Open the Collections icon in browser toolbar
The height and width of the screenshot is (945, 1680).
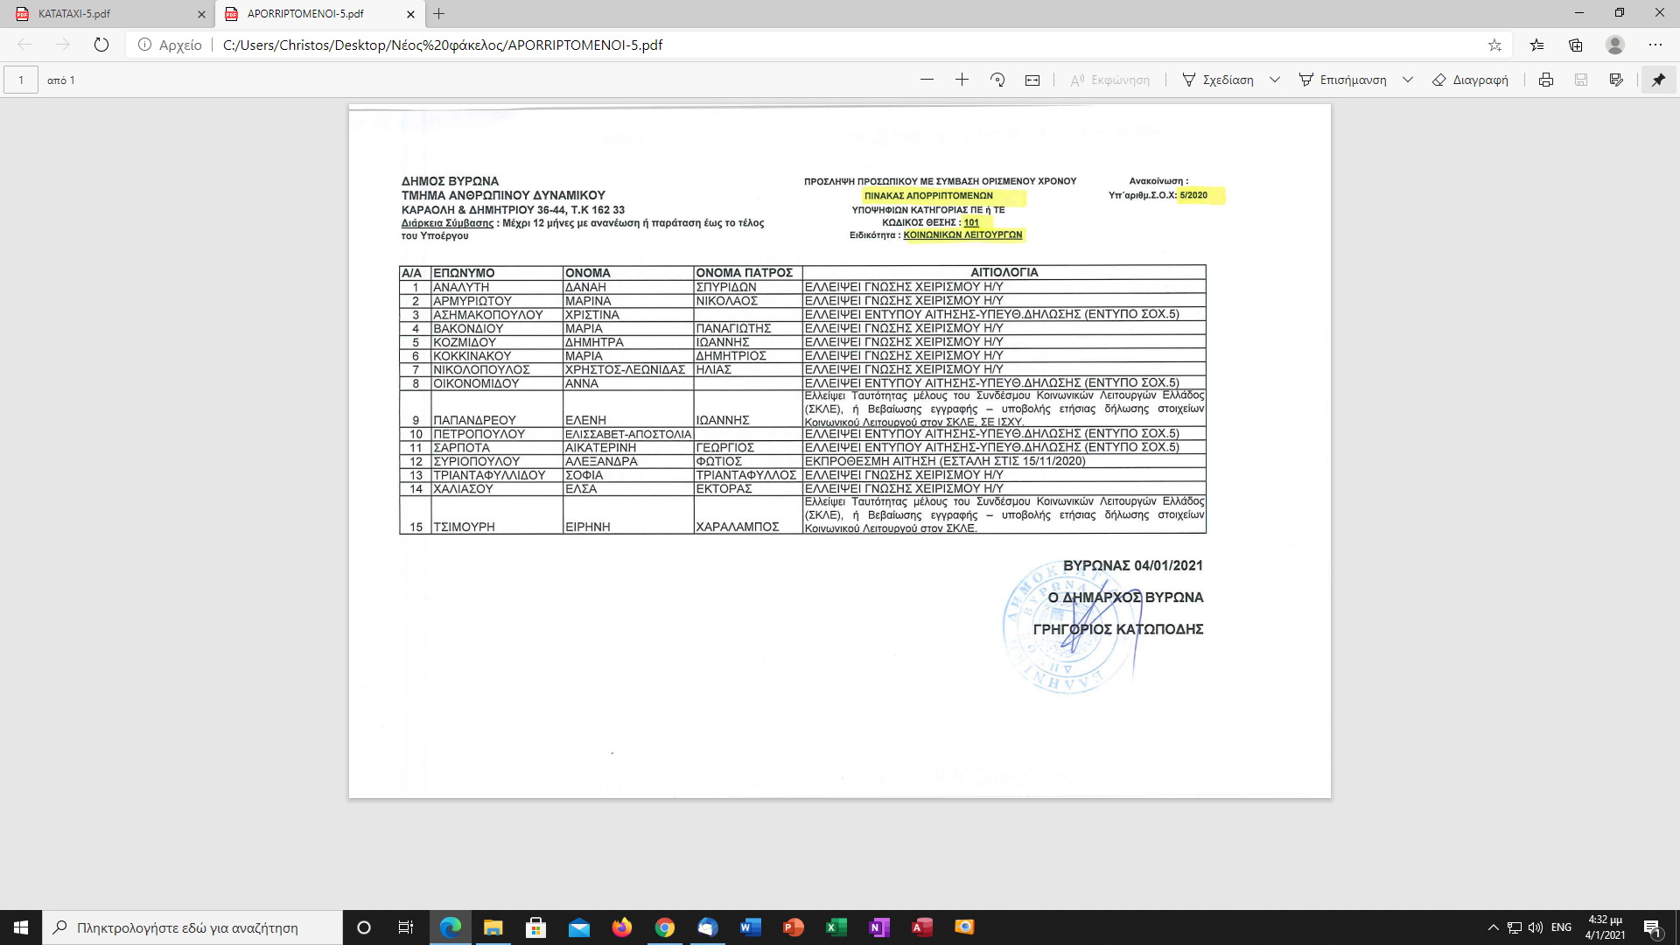1576,45
